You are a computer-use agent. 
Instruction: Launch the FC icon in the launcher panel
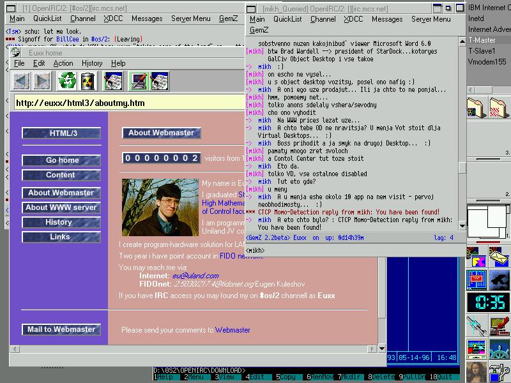477,257
